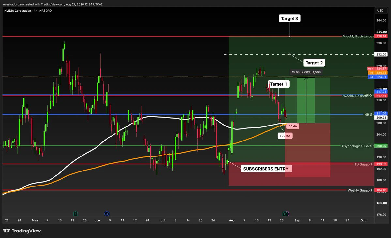Click the 238.44 weekly resistance price tag
The image size is (391, 238).
381,36
